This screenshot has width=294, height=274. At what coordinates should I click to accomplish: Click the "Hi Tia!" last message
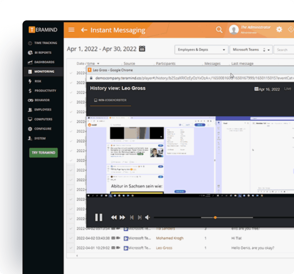[236, 238]
